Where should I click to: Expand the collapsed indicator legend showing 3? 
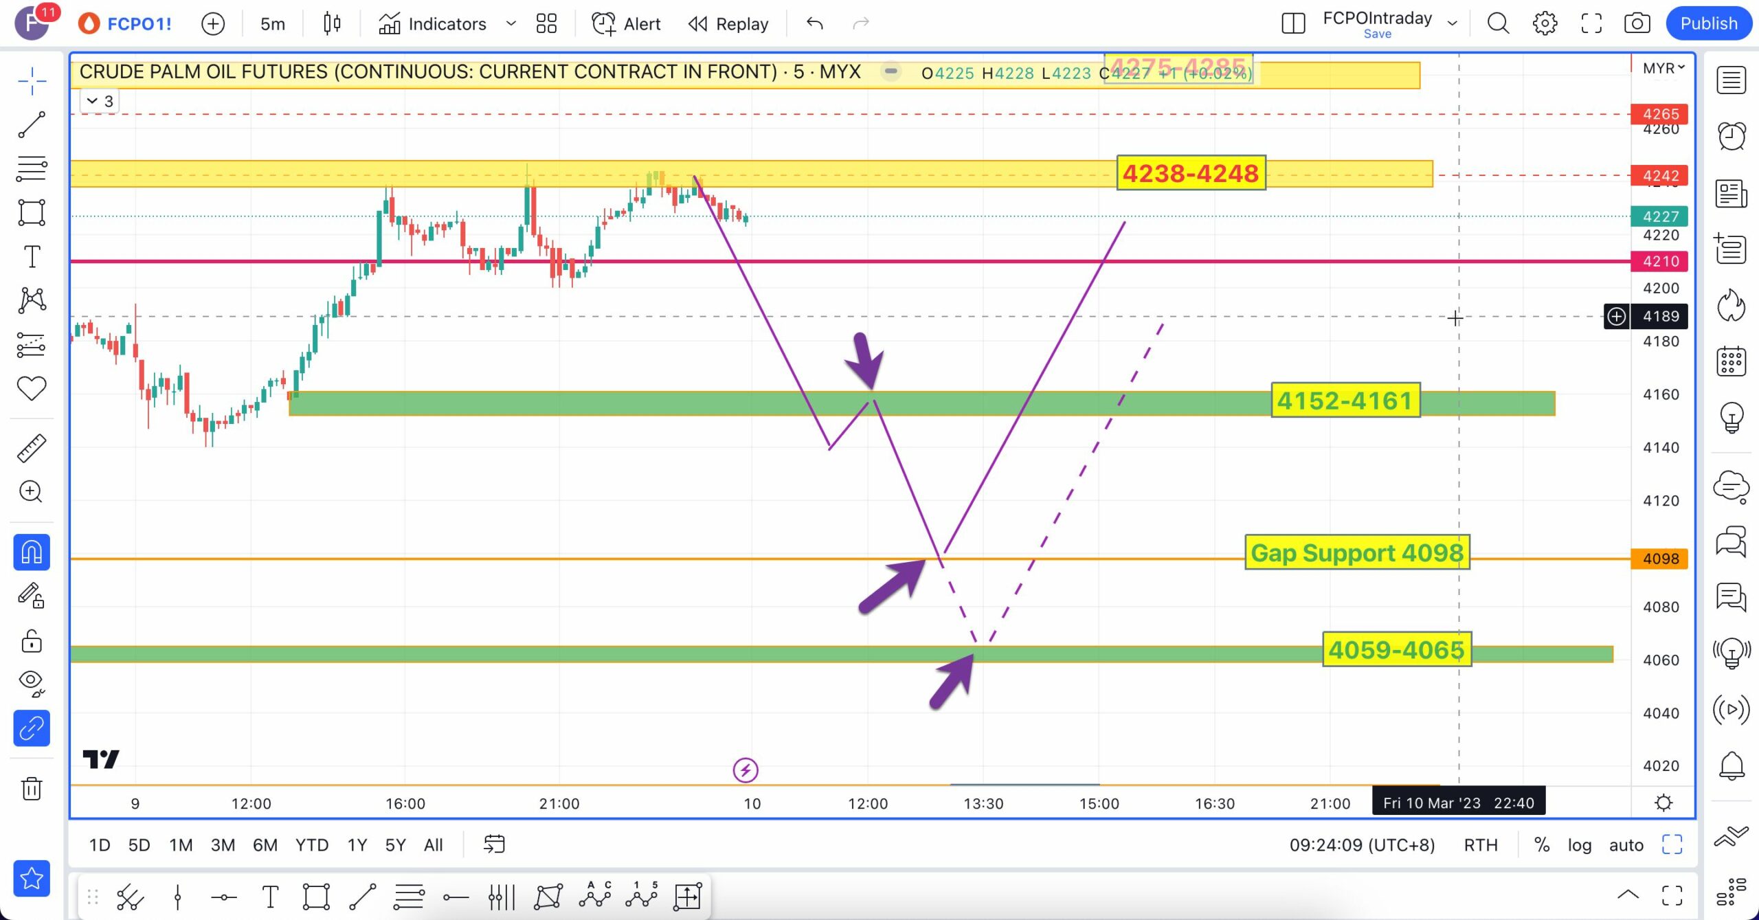point(100,101)
